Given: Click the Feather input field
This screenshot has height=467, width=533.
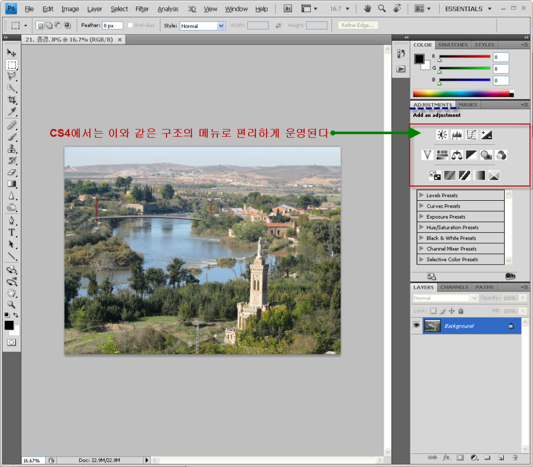Looking at the screenshot, I should pyautogui.click(x=112, y=26).
